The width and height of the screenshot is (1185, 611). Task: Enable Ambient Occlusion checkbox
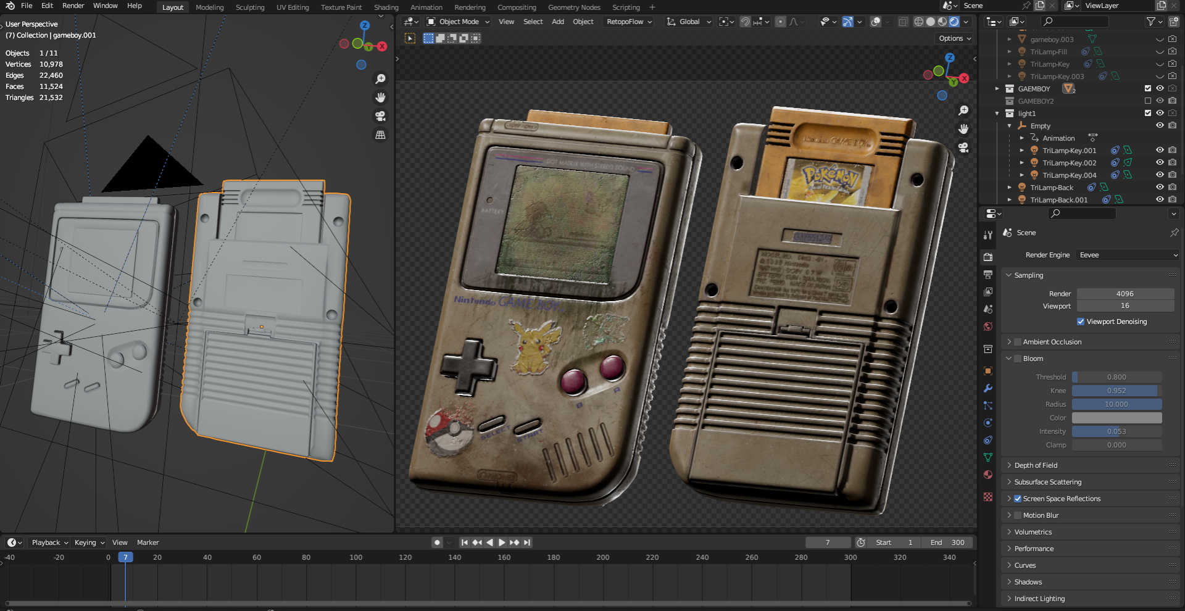pos(1018,342)
